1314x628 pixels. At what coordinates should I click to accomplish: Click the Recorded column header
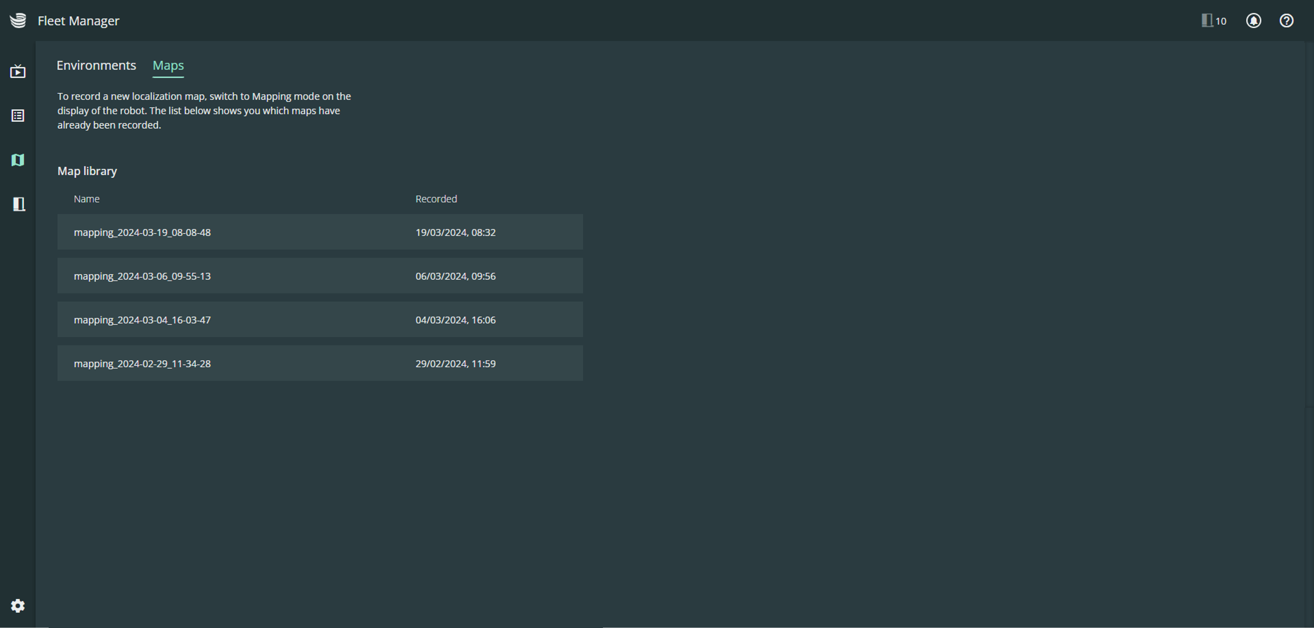point(436,199)
